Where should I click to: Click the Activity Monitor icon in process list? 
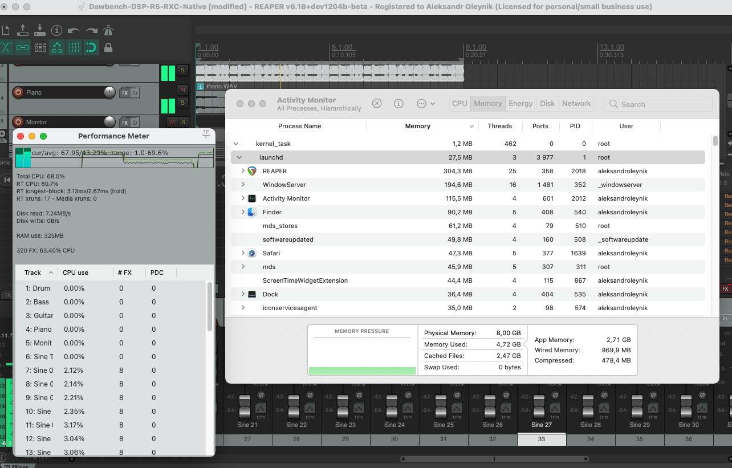[252, 198]
